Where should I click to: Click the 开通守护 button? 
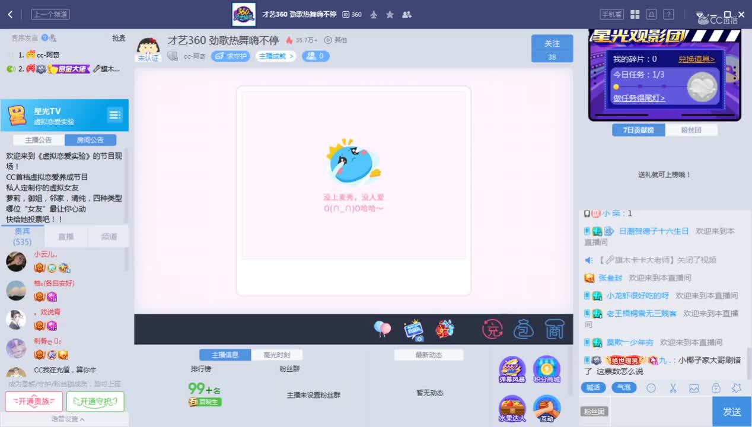[x=95, y=401]
